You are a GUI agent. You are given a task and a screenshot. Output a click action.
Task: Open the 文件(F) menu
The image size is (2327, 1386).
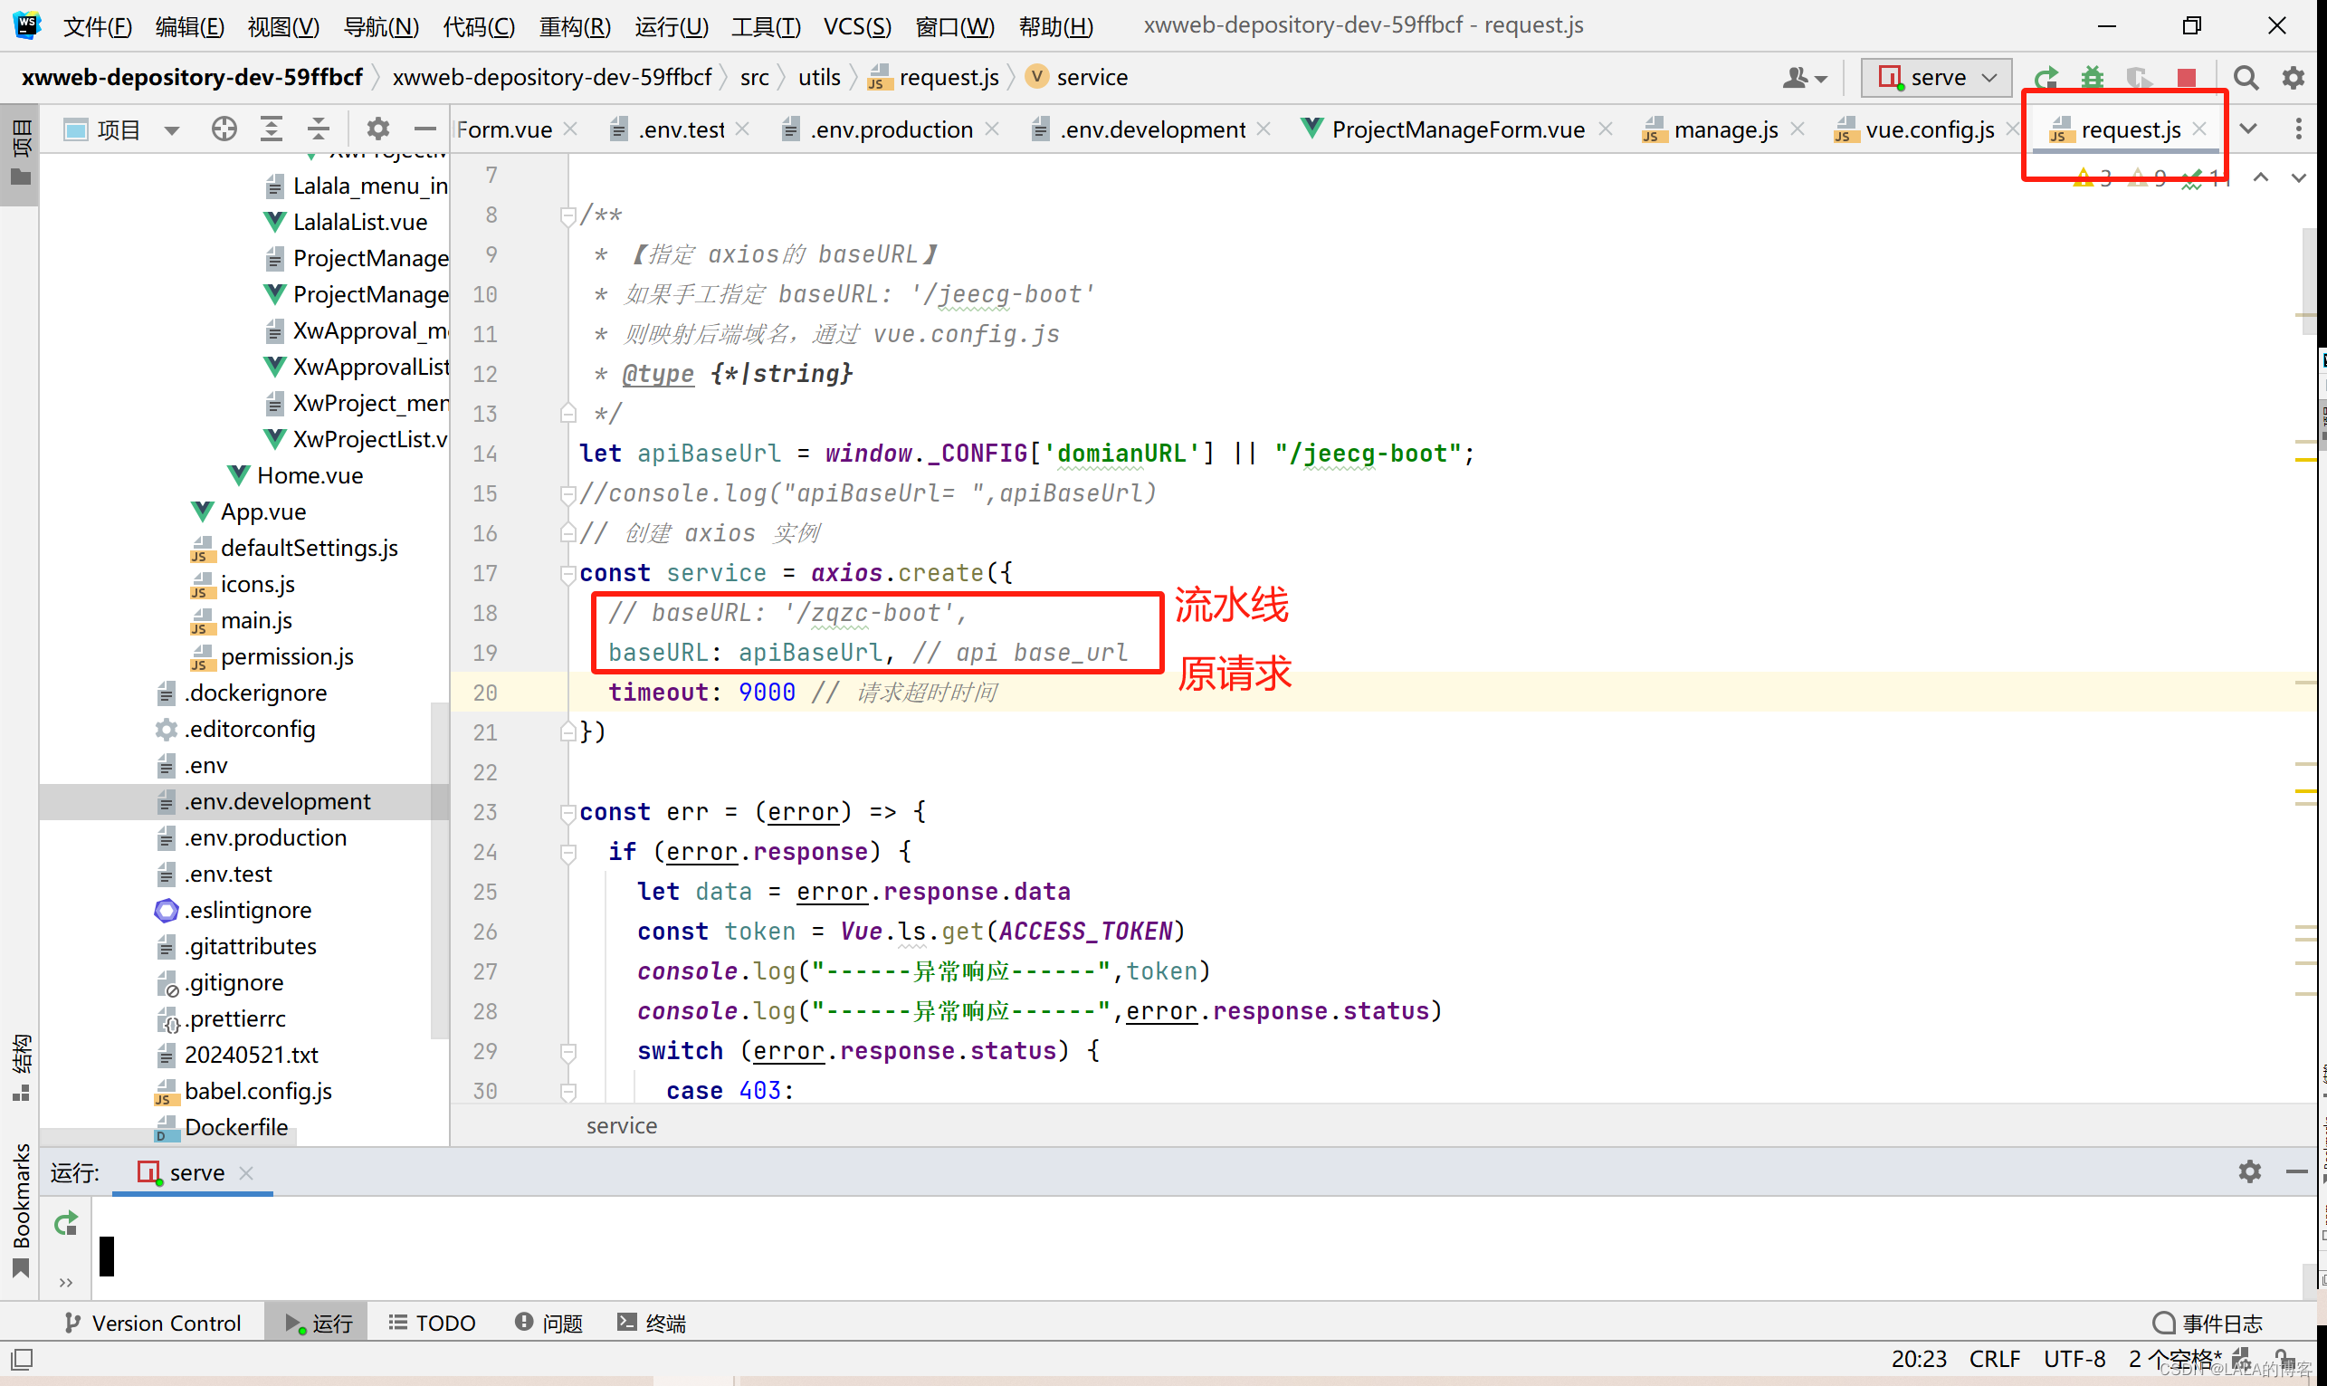click(97, 26)
